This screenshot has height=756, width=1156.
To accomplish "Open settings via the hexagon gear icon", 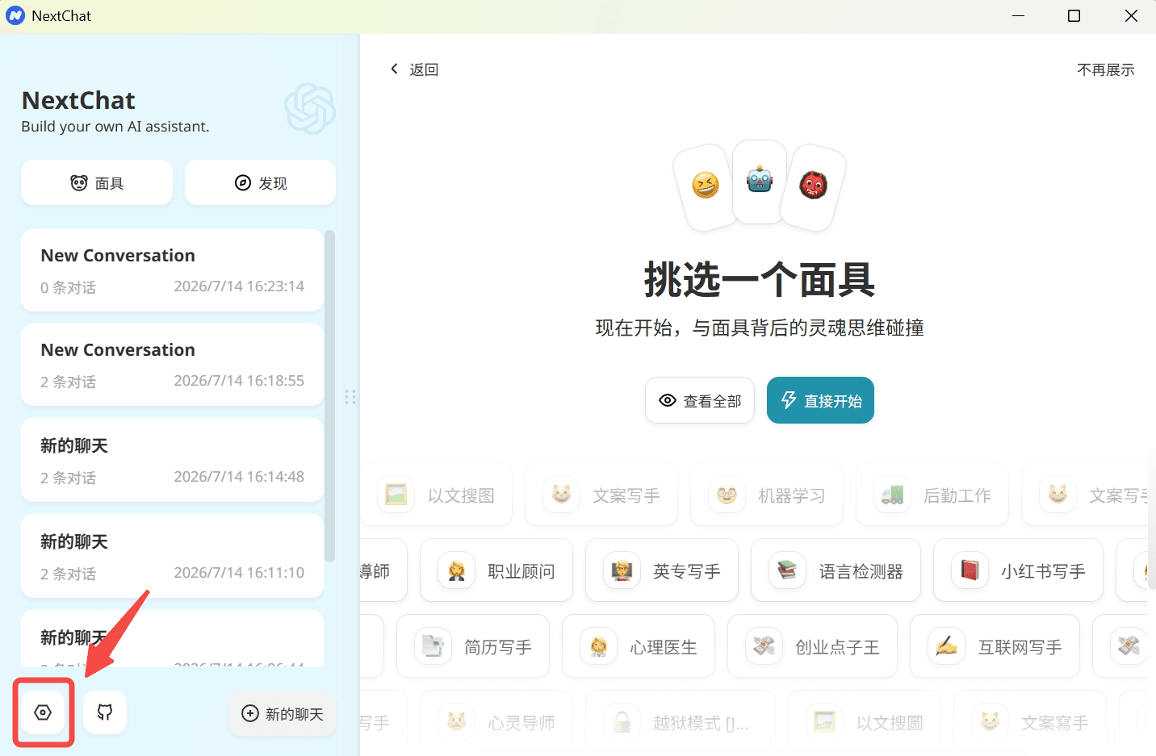I will [43, 712].
